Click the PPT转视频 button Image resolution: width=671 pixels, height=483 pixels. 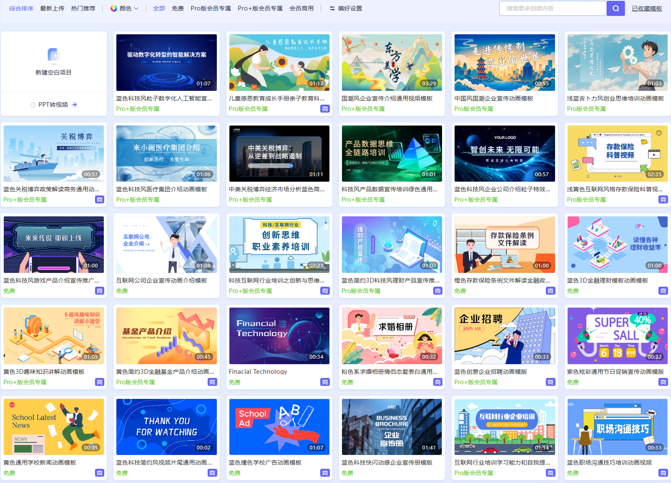(53, 105)
